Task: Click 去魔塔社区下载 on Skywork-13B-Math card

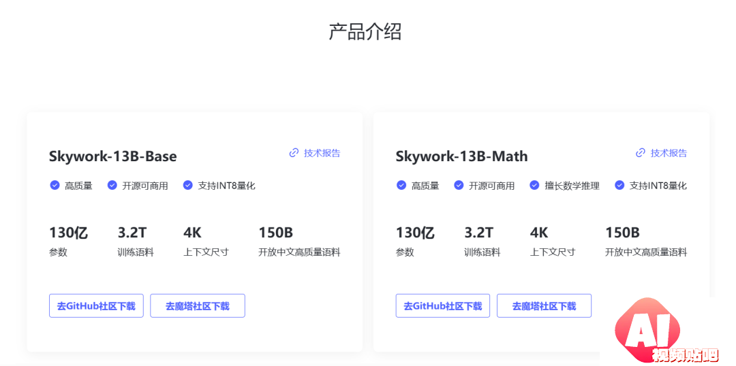Action: 544,306
